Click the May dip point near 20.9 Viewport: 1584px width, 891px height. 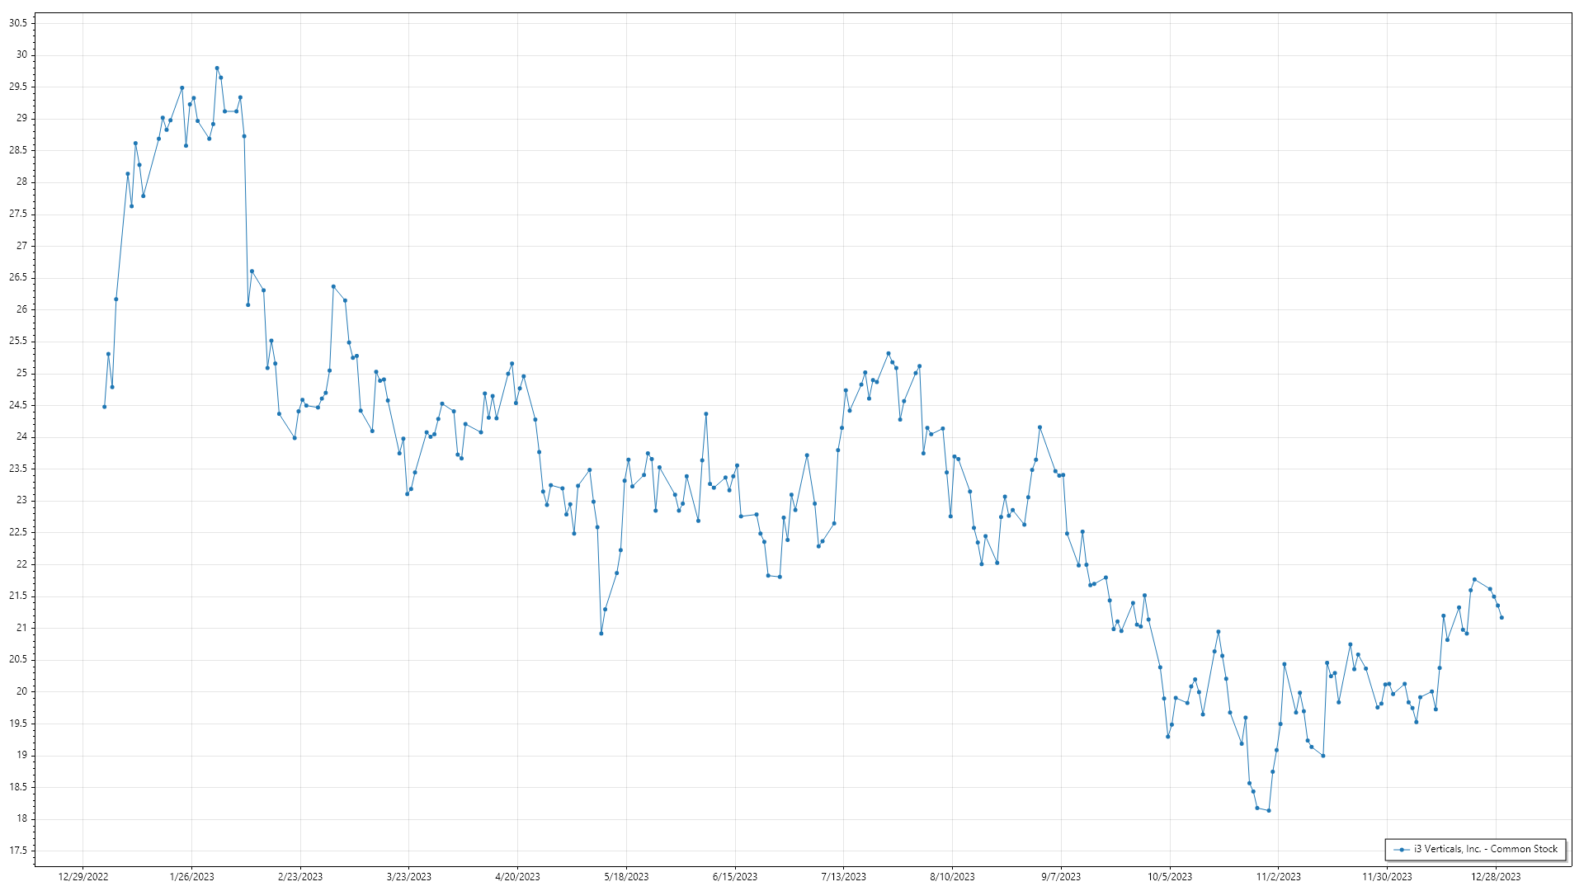[601, 634]
